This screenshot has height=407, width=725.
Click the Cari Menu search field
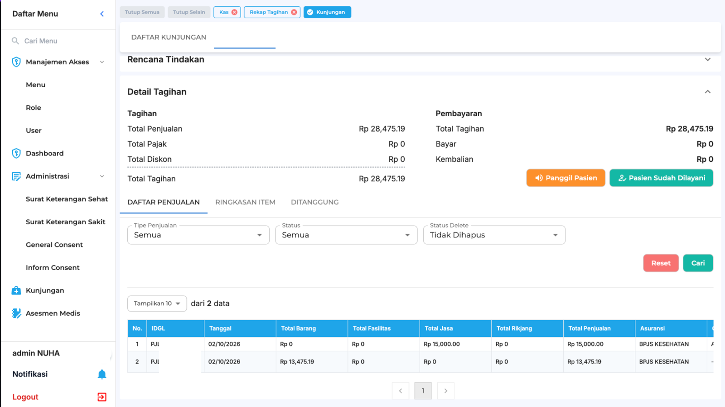[58, 41]
